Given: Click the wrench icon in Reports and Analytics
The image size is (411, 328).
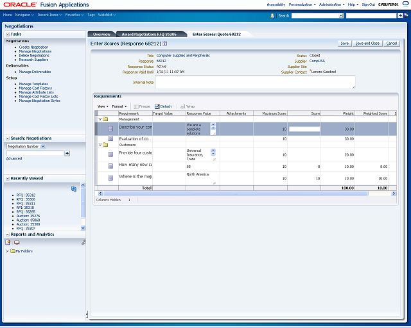Looking at the screenshot, I should click(83, 242).
